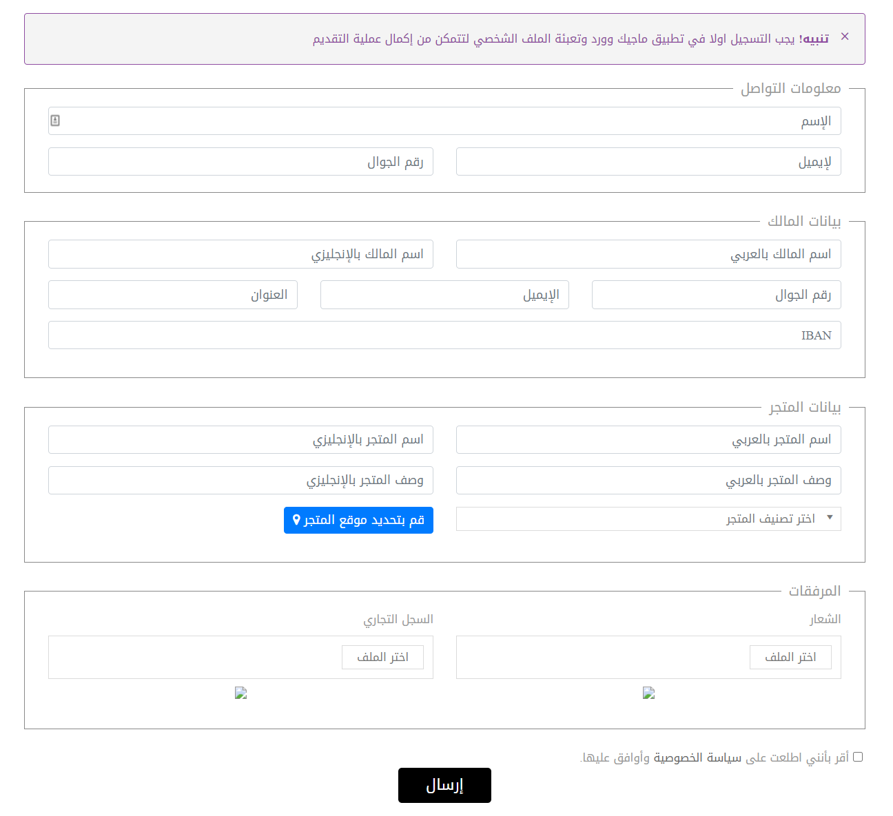893x816 pixels.
Task: Click the اسم المتجر بالعربي field
Action: [x=648, y=439]
